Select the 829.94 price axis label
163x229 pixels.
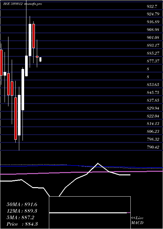[x=153, y=108]
